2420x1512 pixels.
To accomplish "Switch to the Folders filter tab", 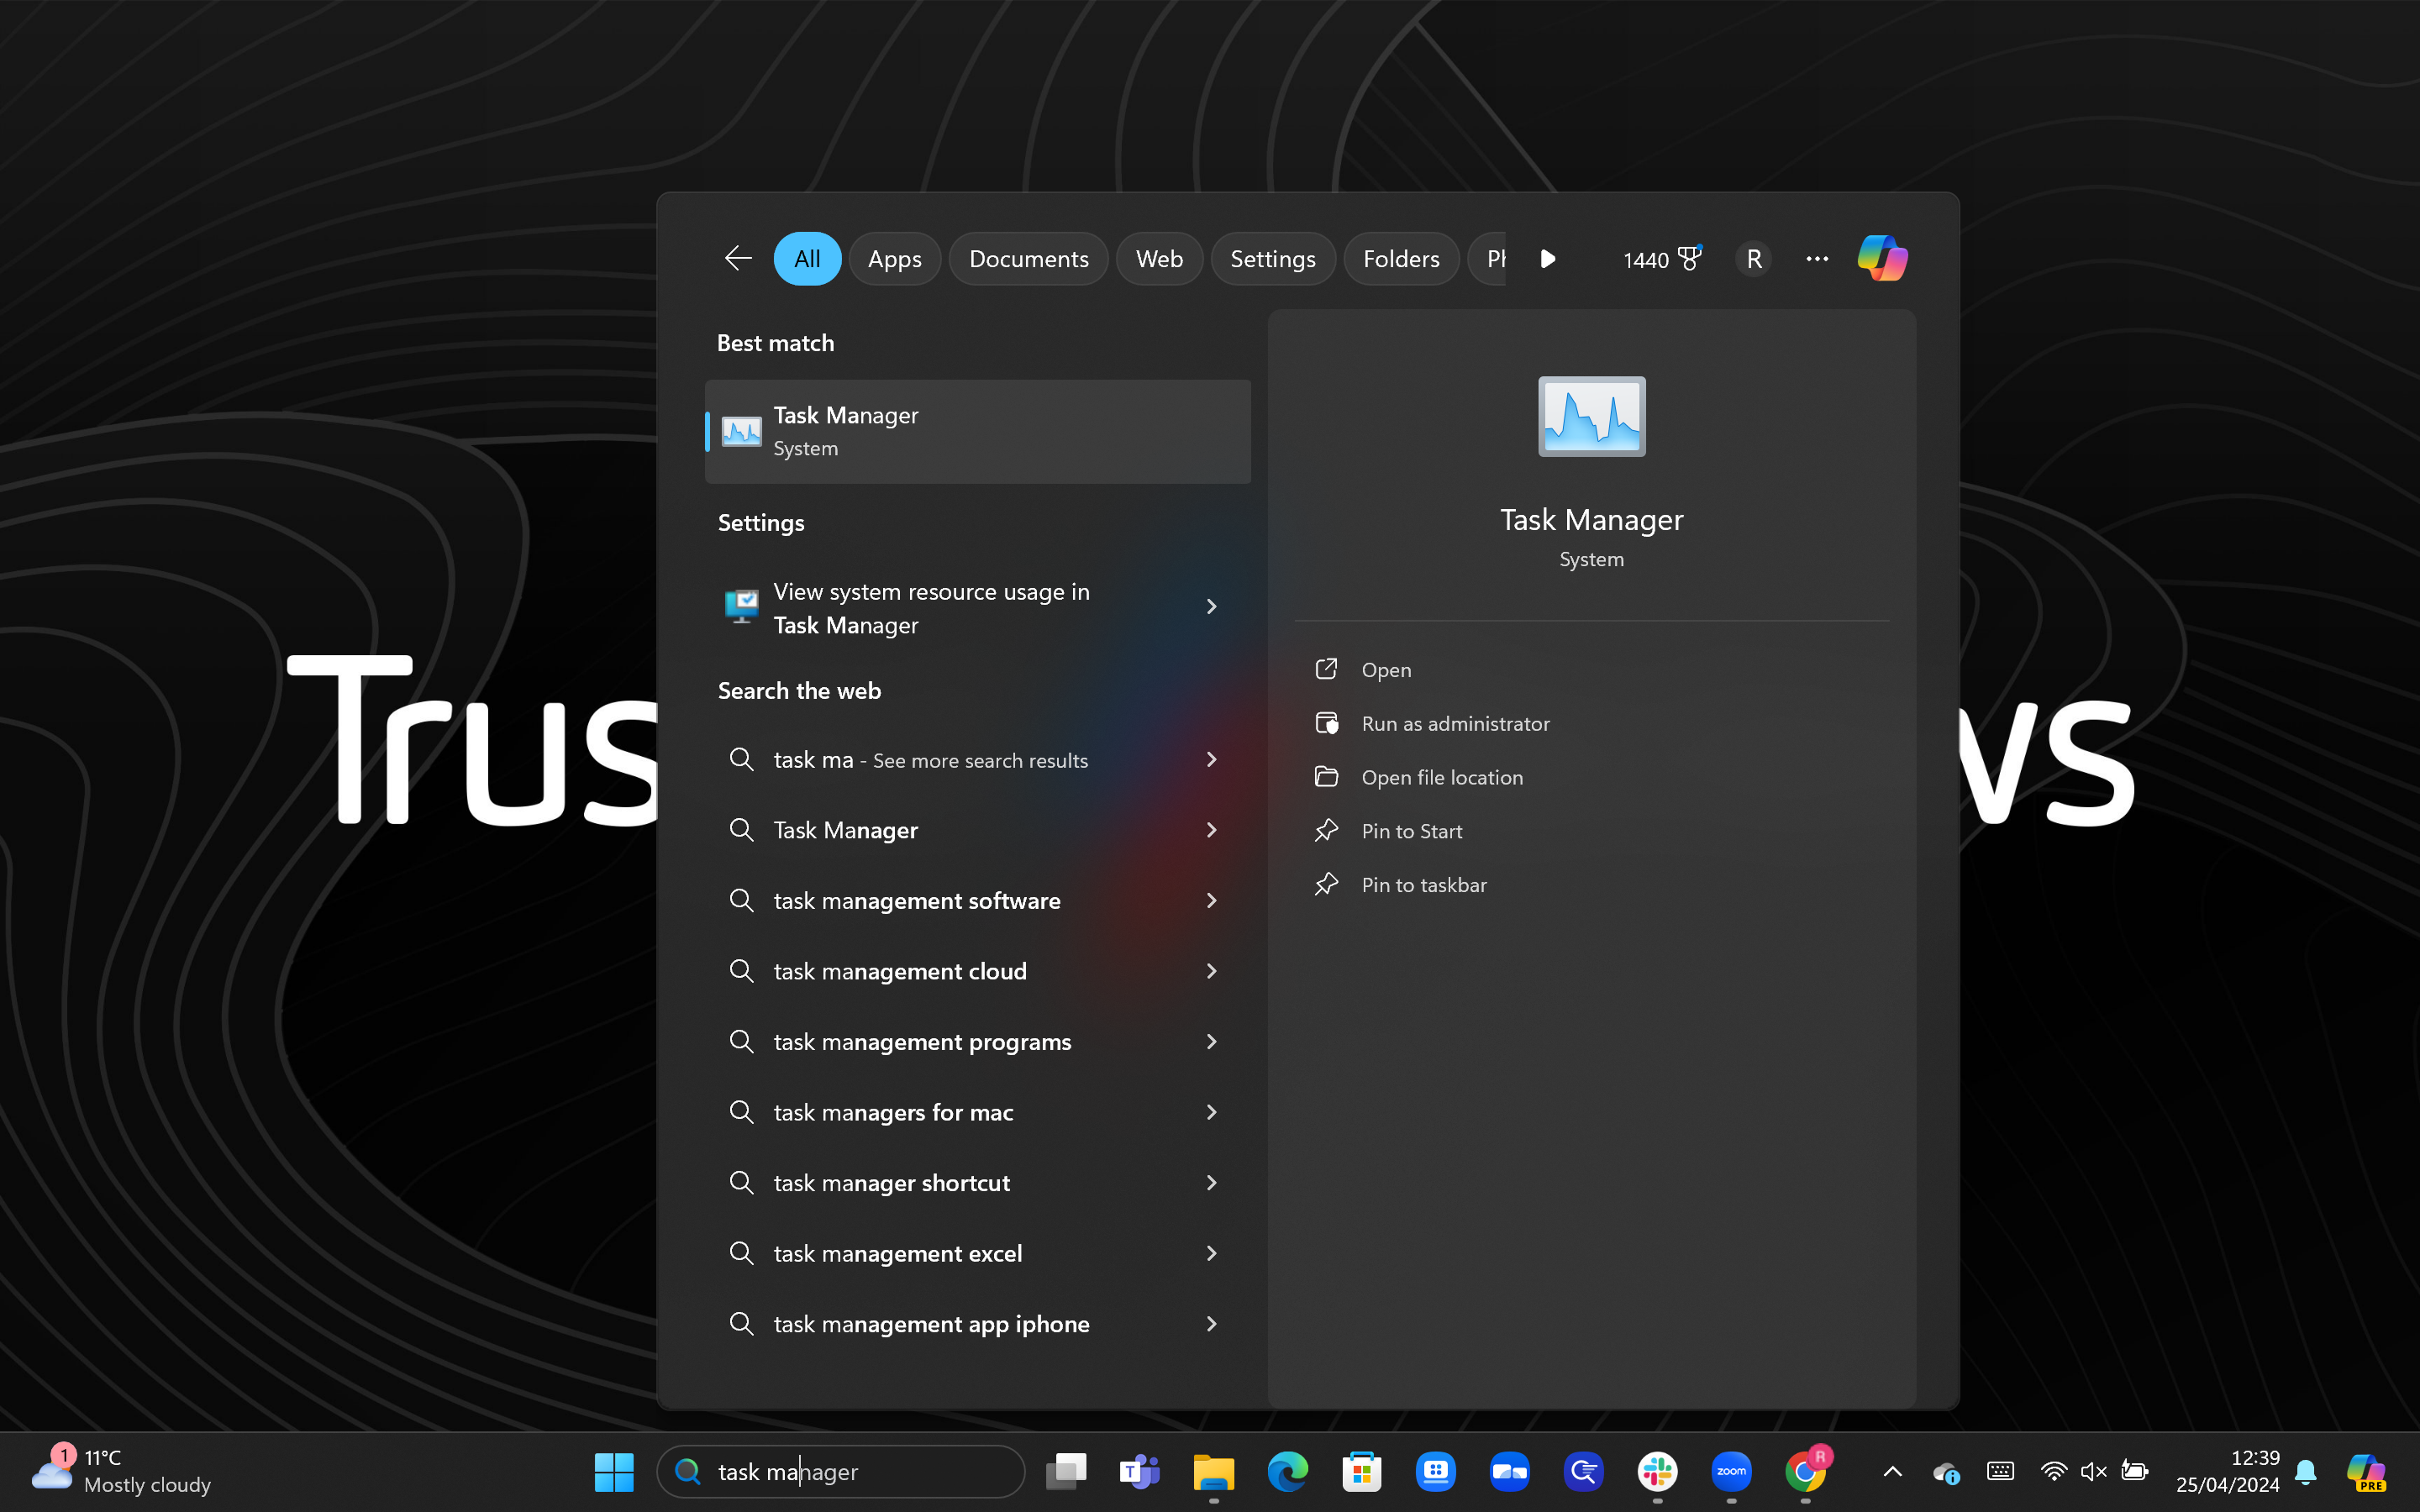I will (1401, 259).
